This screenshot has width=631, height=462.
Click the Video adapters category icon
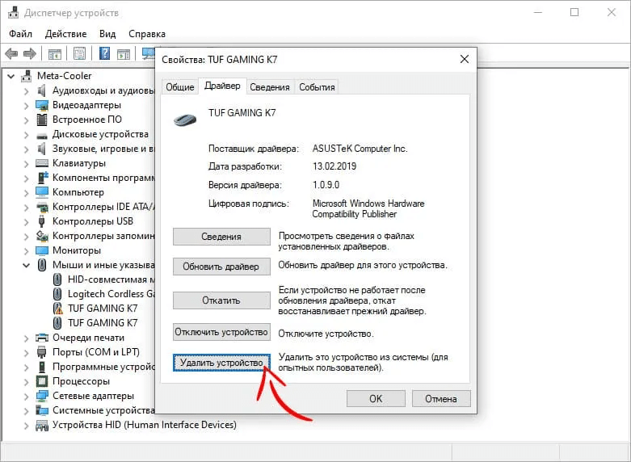pyautogui.click(x=42, y=105)
